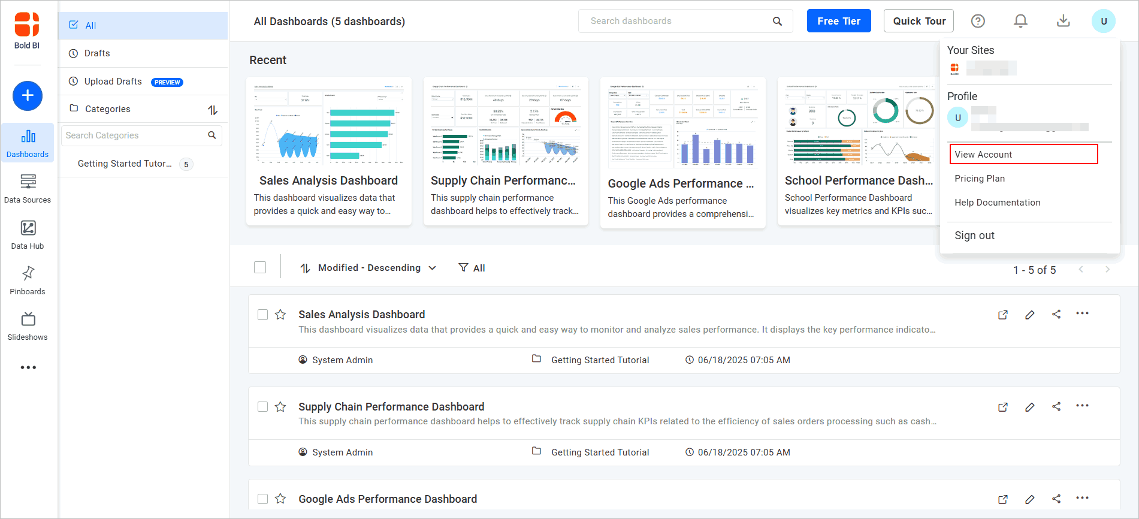Open Help Documentation from profile menu
Image resolution: width=1139 pixels, height=519 pixels.
[x=997, y=203]
